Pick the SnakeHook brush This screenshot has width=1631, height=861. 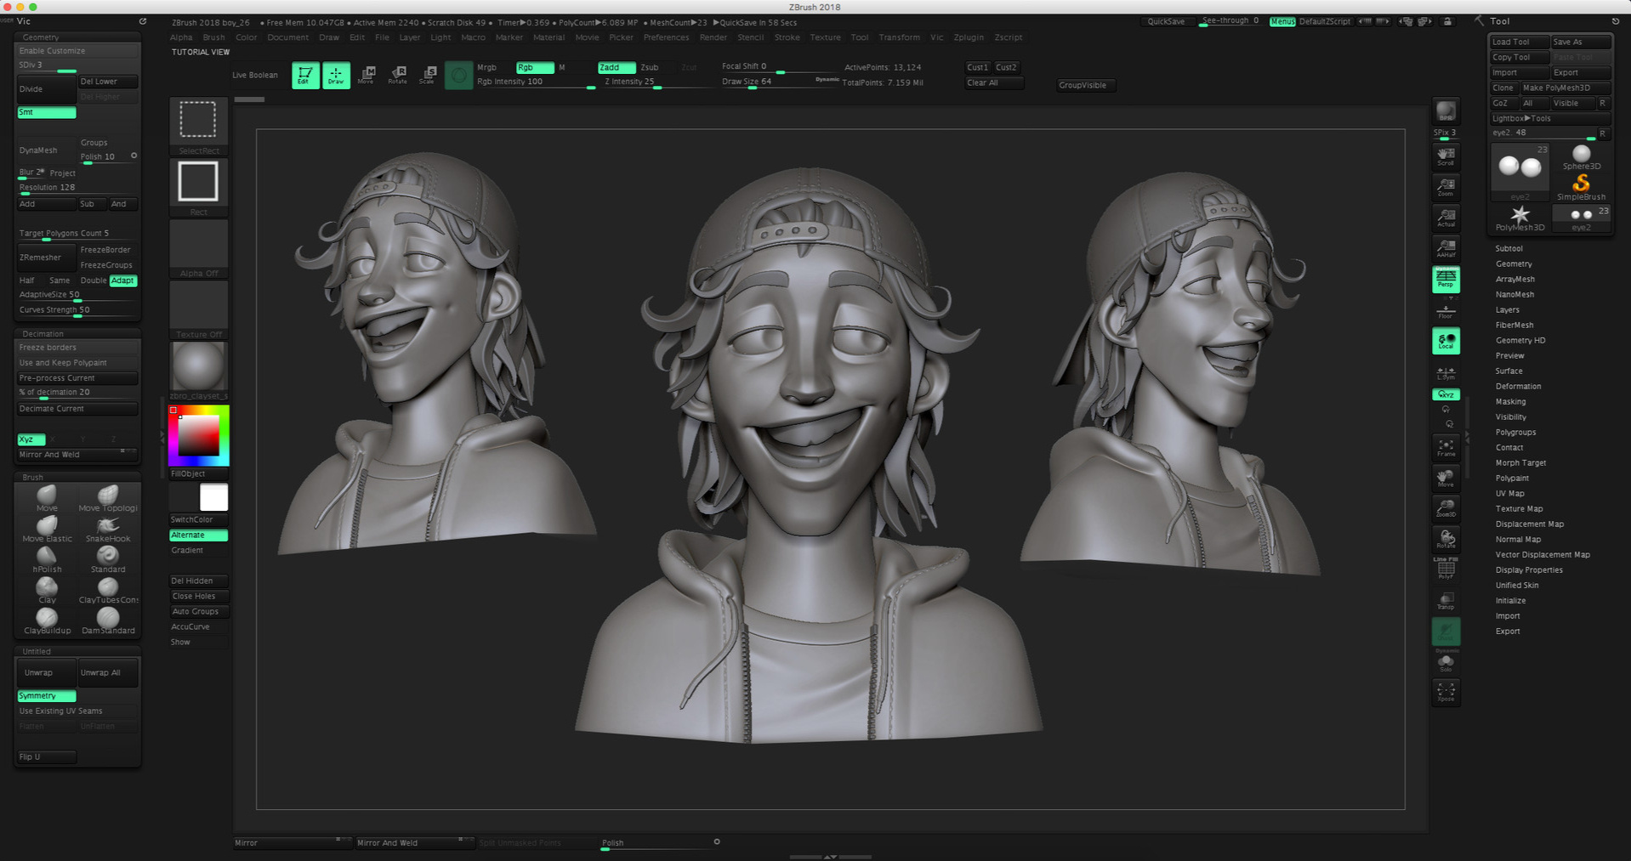tap(108, 527)
